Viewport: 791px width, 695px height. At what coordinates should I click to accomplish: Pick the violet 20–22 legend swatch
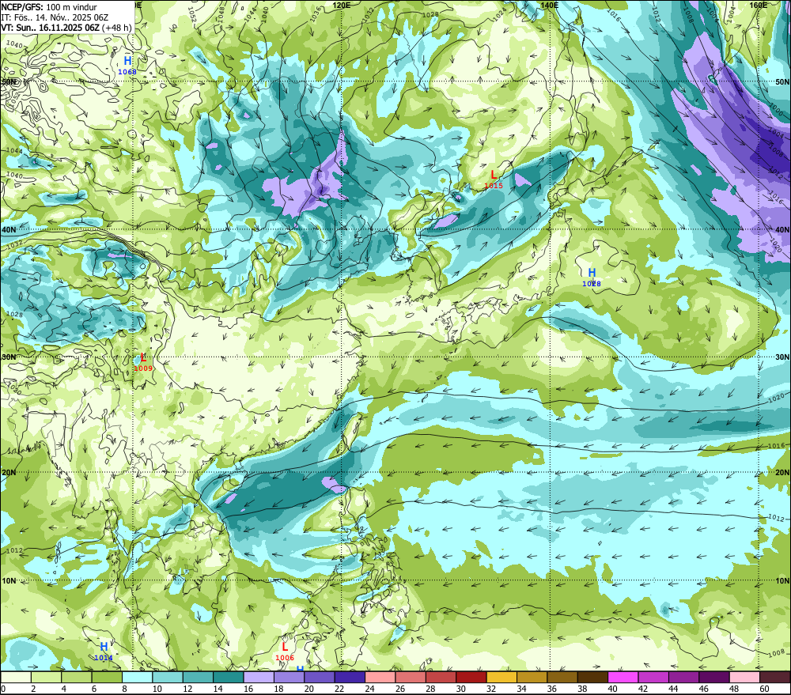point(320,677)
